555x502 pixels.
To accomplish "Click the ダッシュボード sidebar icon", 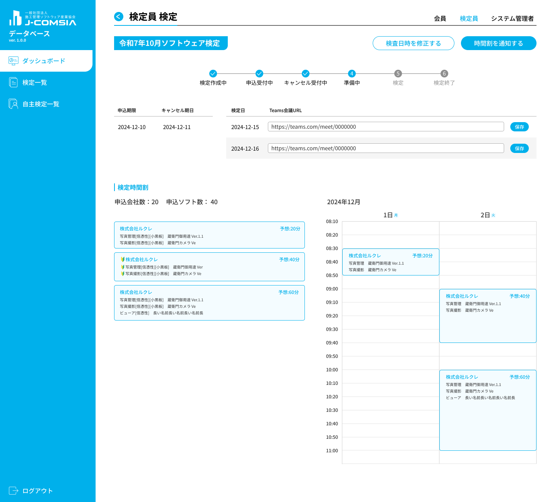I will [13, 61].
